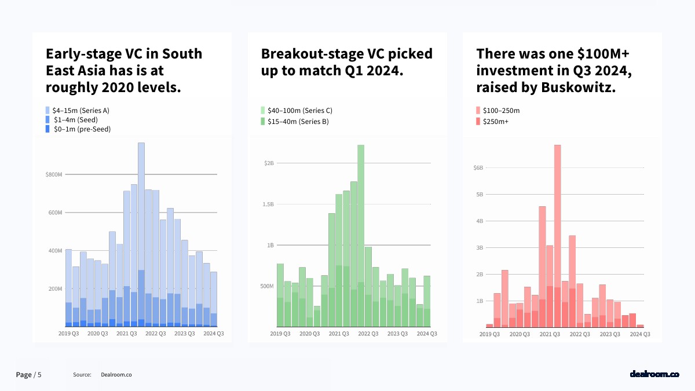Click the $0–1m (pre-Seed) legend swatch

[48, 129]
